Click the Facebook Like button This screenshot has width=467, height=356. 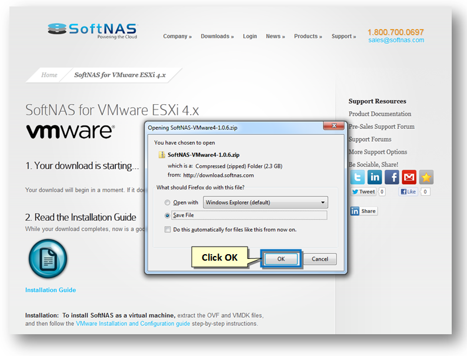click(x=408, y=192)
